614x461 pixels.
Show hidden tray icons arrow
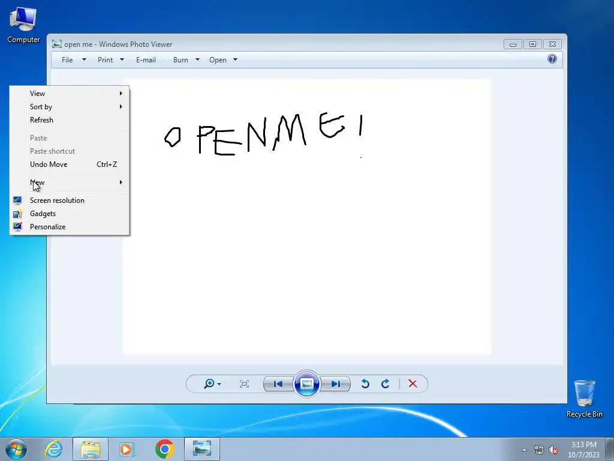pos(524,450)
